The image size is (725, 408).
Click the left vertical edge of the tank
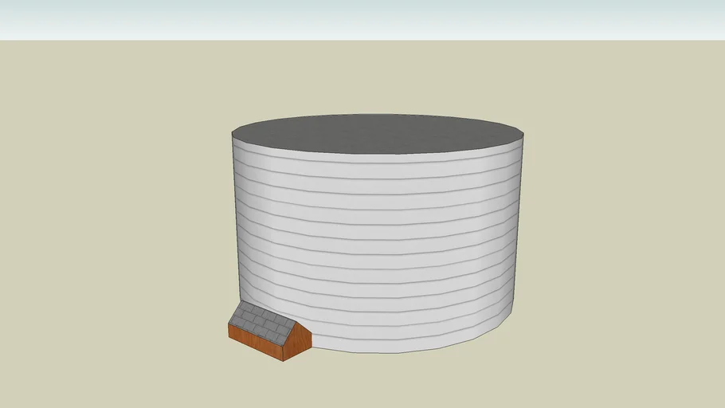[233, 223]
